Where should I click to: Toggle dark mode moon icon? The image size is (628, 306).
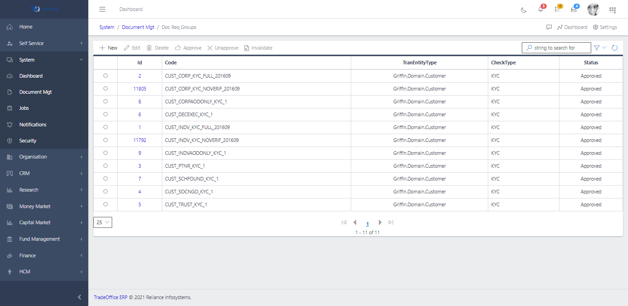[x=524, y=10]
